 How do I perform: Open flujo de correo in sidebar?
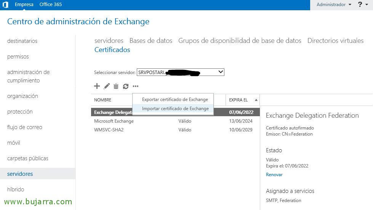(25, 127)
